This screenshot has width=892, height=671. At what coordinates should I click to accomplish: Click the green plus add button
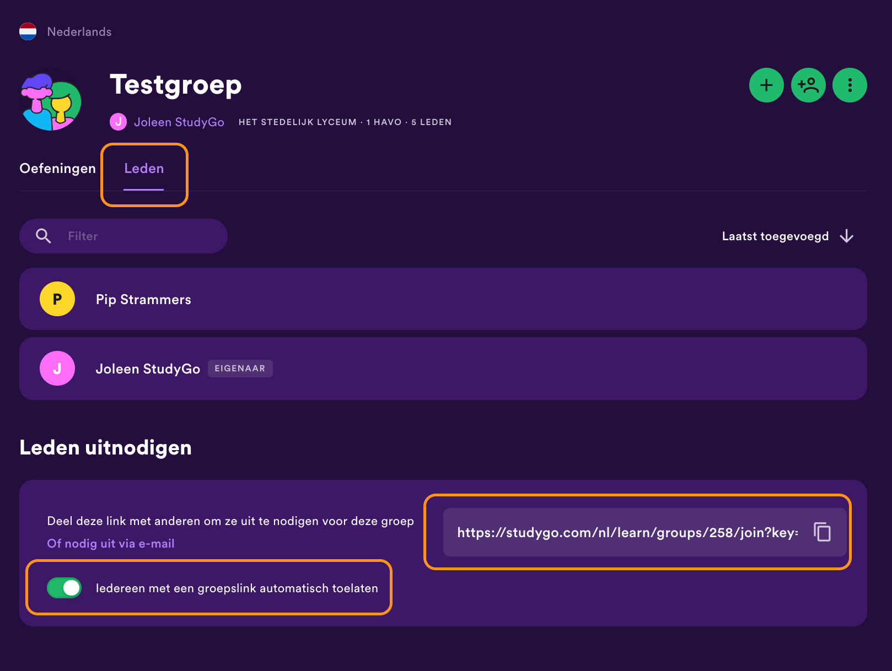[766, 85]
